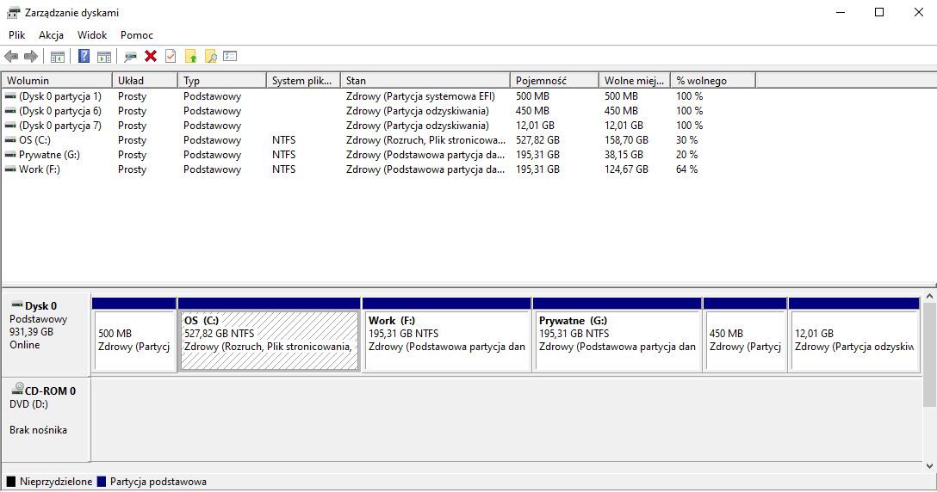This screenshot has height=492, width=937.
Task: Toggle the show/hide action pane icon
Action: click(x=104, y=57)
